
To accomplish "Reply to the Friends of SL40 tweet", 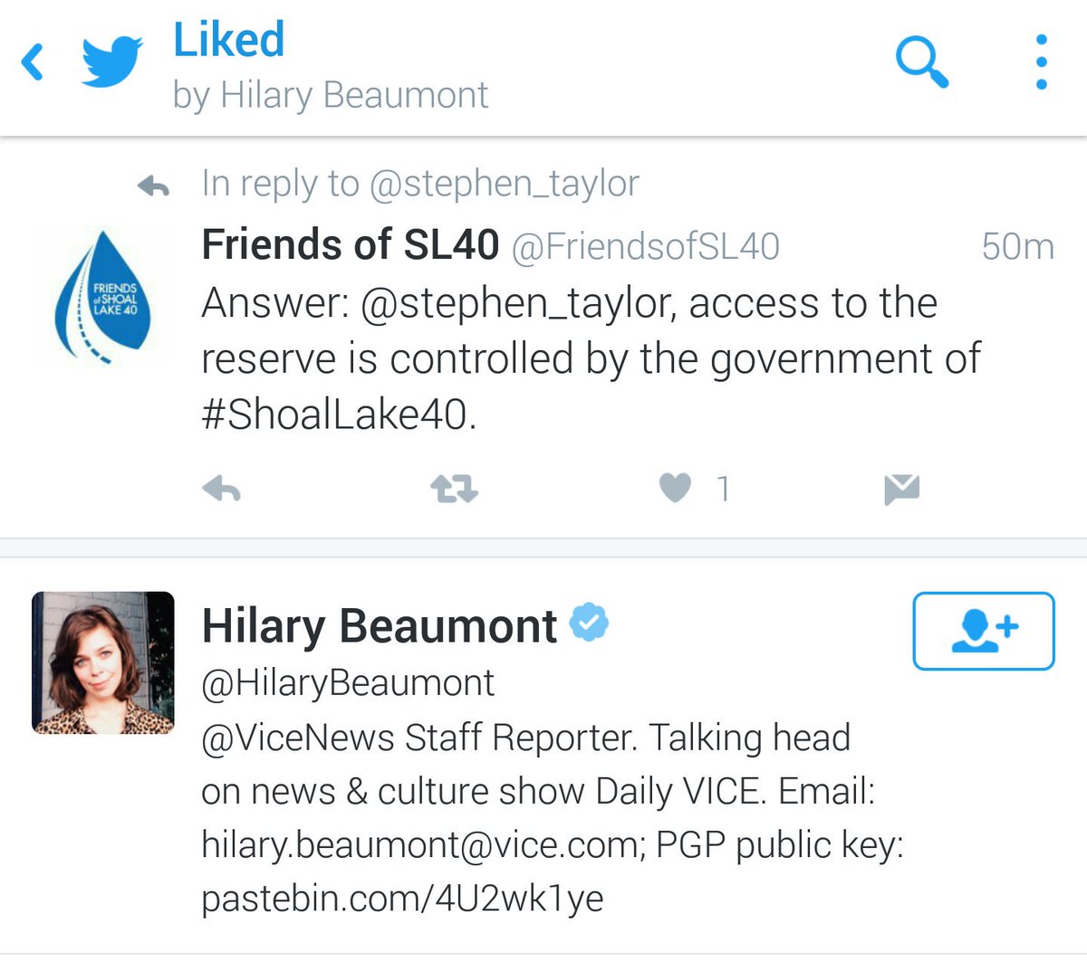I will tap(222, 490).
